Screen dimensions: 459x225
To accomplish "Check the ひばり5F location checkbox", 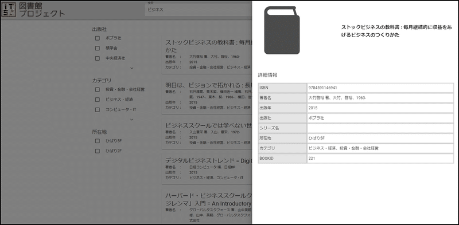I will 98,141.
